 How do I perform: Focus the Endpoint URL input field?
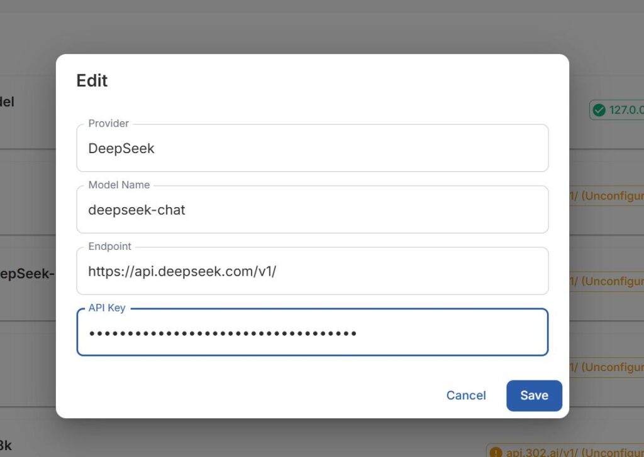[312, 271]
